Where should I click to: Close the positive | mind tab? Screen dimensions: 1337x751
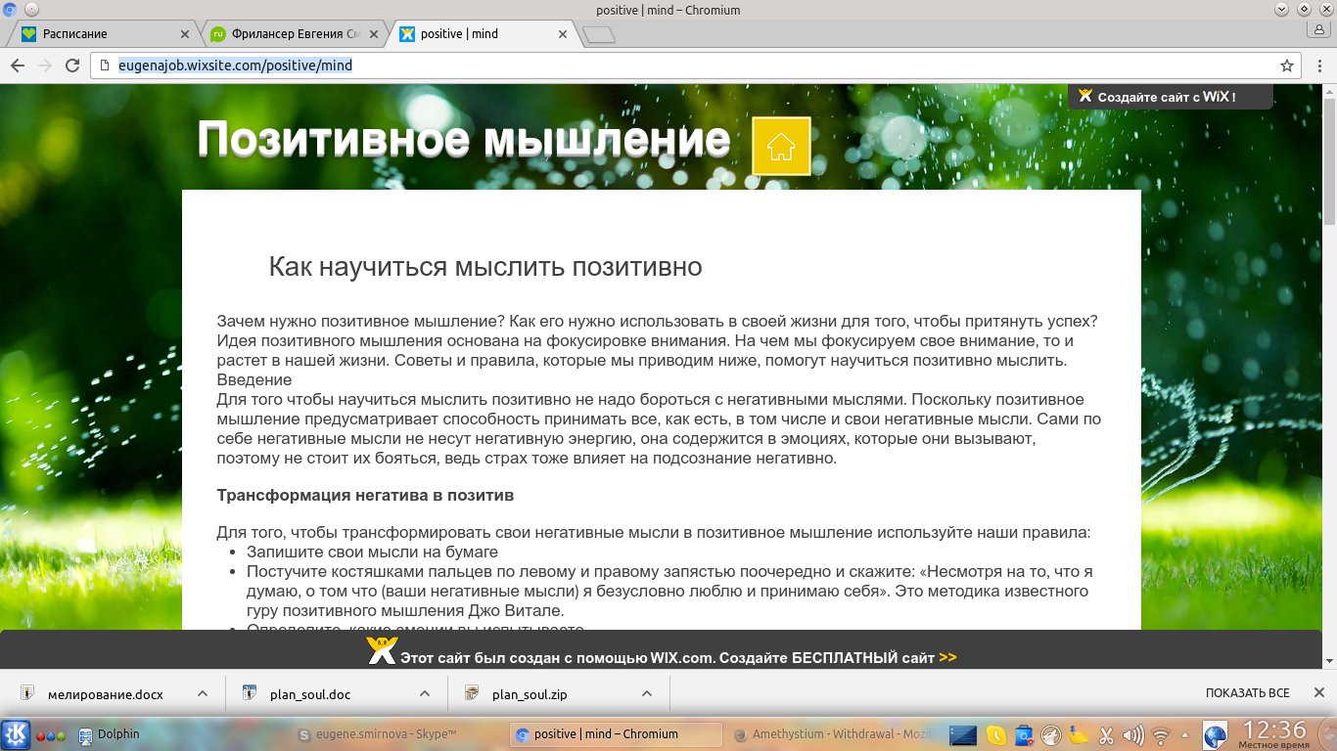click(563, 33)
